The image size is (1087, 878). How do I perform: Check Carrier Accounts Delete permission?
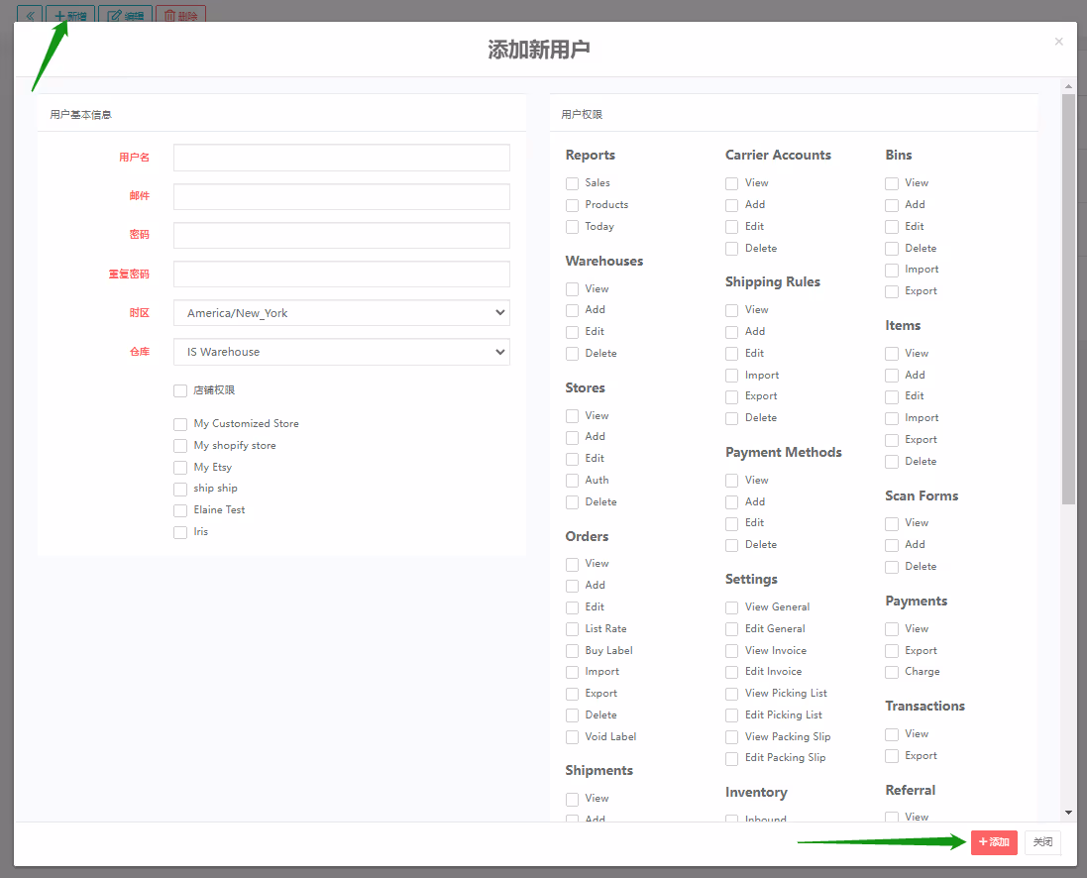point(731,249)
